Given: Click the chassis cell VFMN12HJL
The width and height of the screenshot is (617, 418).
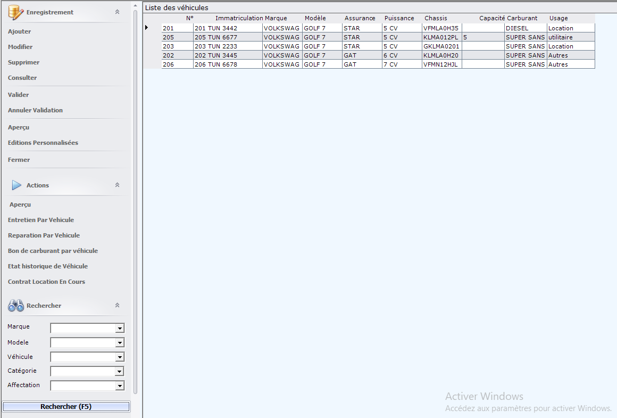Looking at the screenshot, I should point(442,64).
